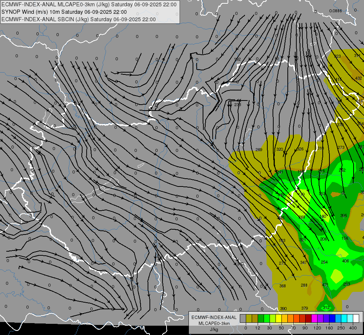Viewport: 364px width, 335px height.
Task: Select the dark green legend swatch
Action: click(261, 318)
